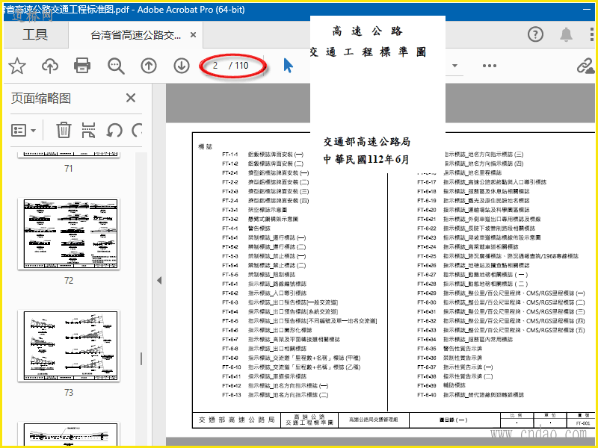Print the document with printer icon
The width and height of the screenshot is (598, 448).
(82, 66)
